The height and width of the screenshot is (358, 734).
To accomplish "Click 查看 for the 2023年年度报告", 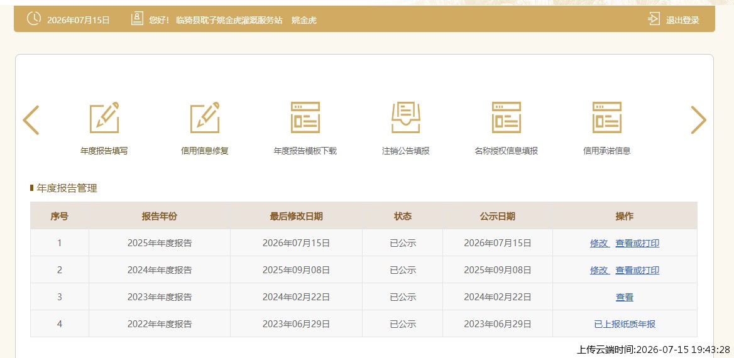I will point(625,298).
